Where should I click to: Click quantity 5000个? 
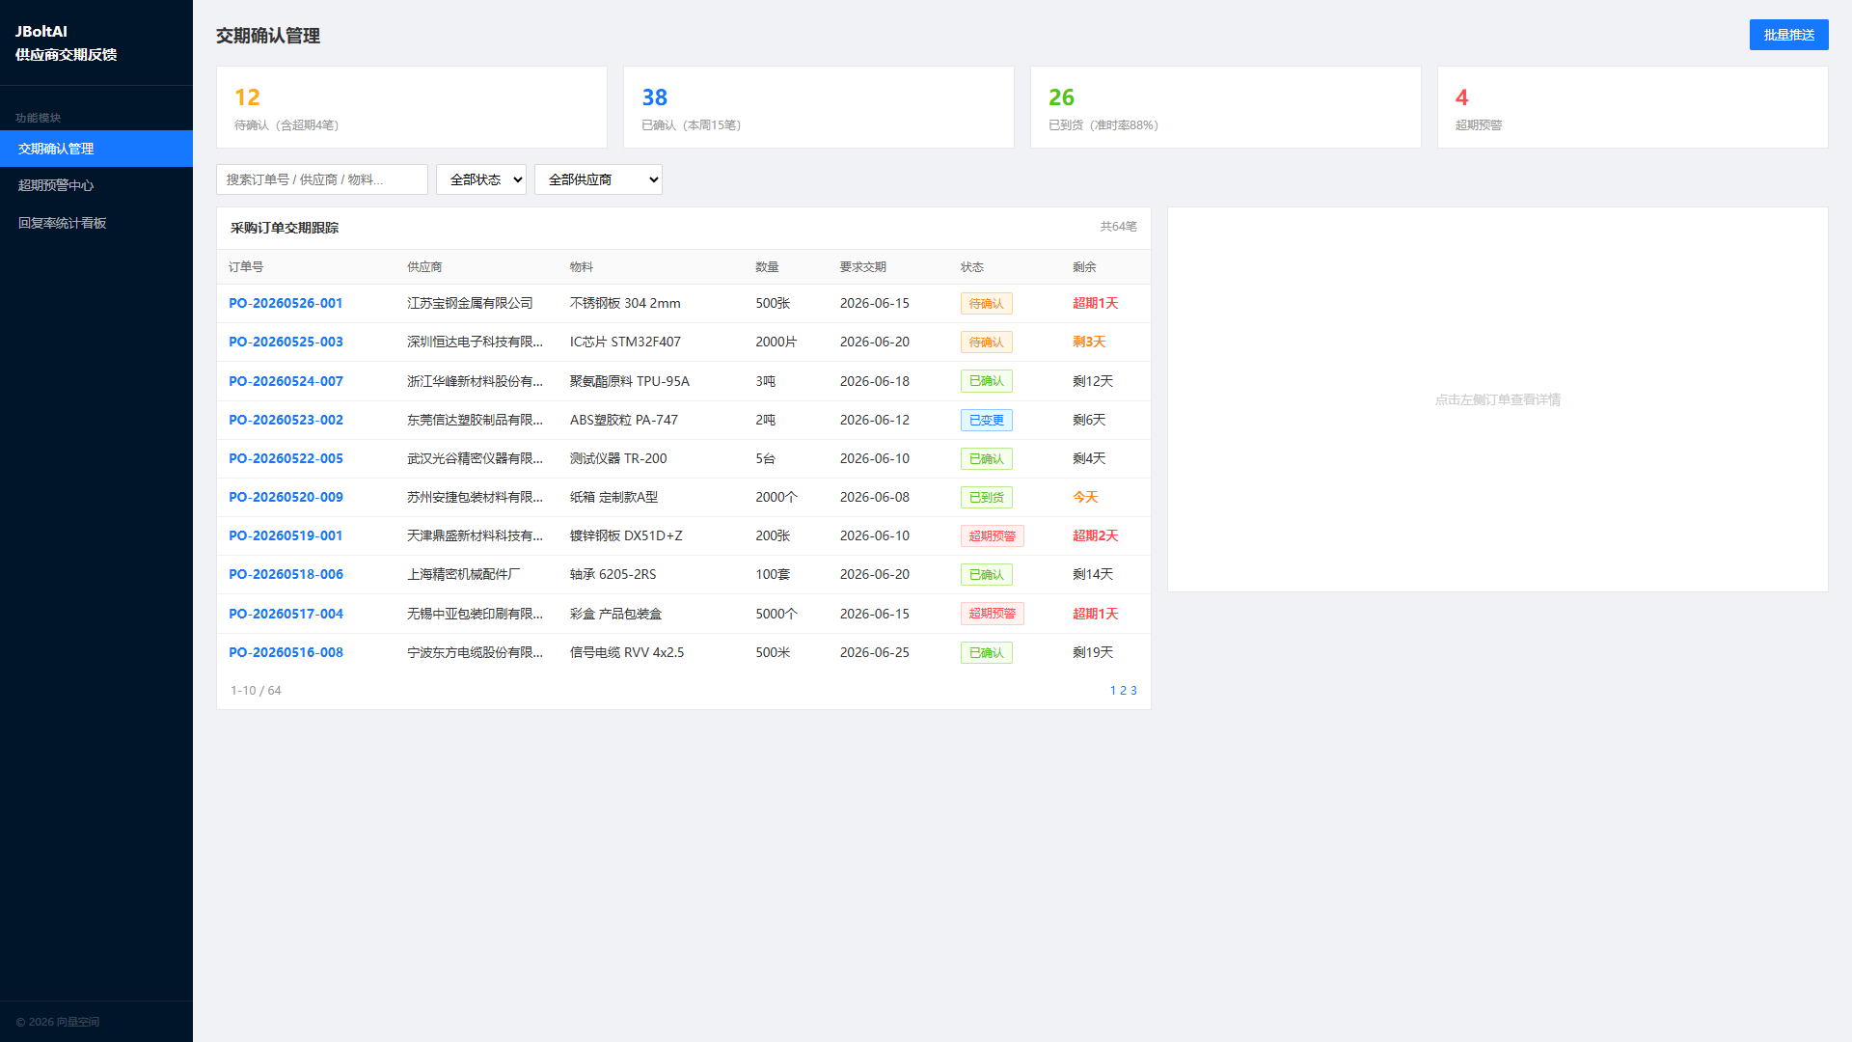(776, 614)
